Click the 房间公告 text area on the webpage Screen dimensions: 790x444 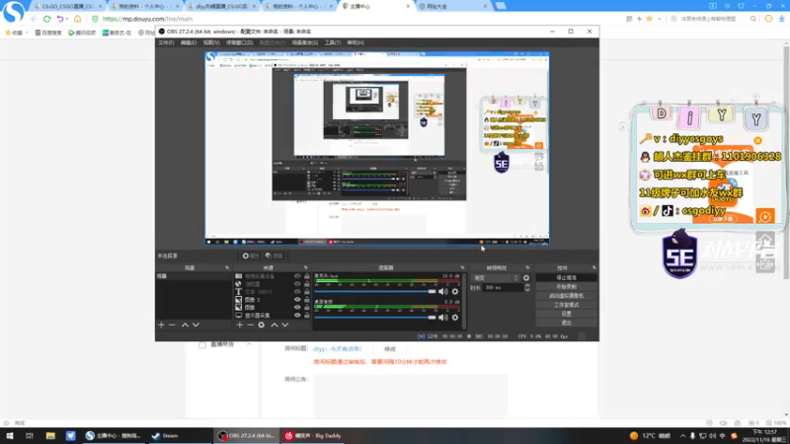click(410, 396)
